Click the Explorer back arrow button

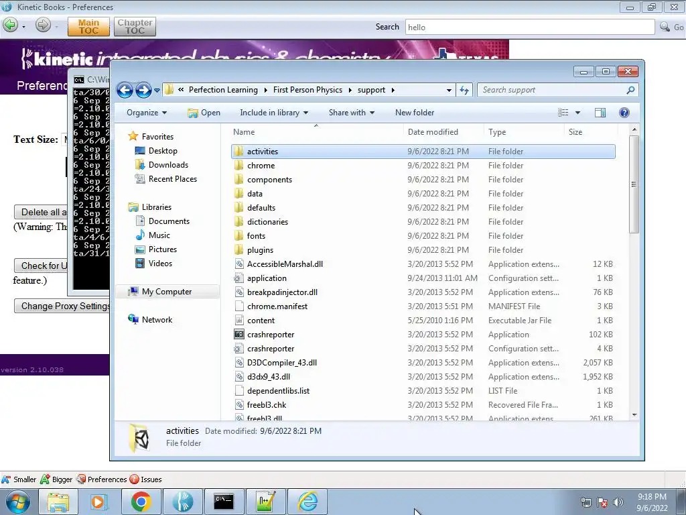click(x=125, y=91)
